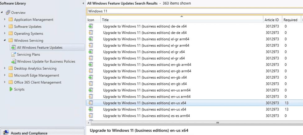This screenshot has height=135, width=303.
Task: Collapse the Software Library navigation pane
Action: [83, 3]
